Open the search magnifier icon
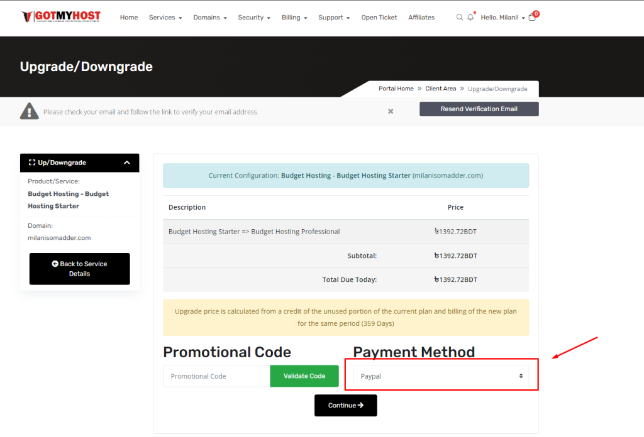This screenshot has width=644, height=437. coord(459,18)
